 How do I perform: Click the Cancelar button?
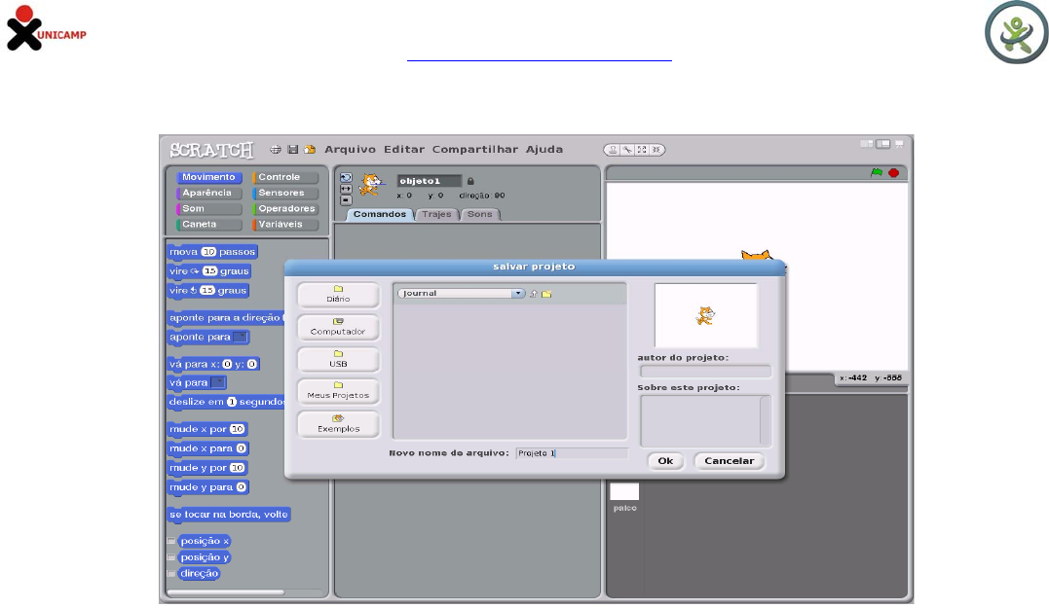pos(730,461)
